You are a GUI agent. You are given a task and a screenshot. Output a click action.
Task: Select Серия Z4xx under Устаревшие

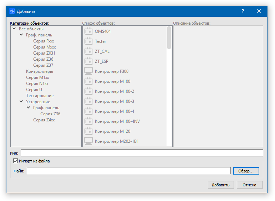(x=44, y=120)
